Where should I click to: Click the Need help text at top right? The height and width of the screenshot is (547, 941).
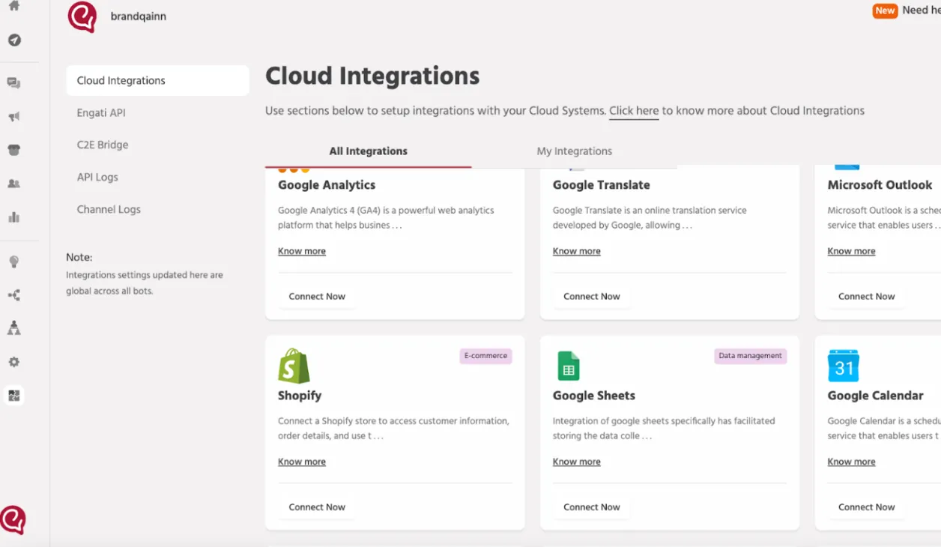coord(922,10)
